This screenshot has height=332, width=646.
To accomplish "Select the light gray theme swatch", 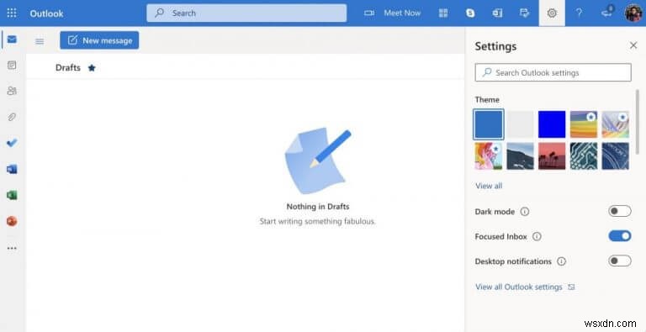I will [x=520, y=124].
